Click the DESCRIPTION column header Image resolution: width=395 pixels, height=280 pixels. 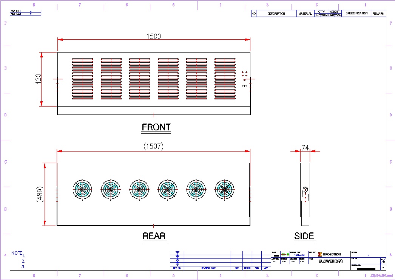point(276,14)
